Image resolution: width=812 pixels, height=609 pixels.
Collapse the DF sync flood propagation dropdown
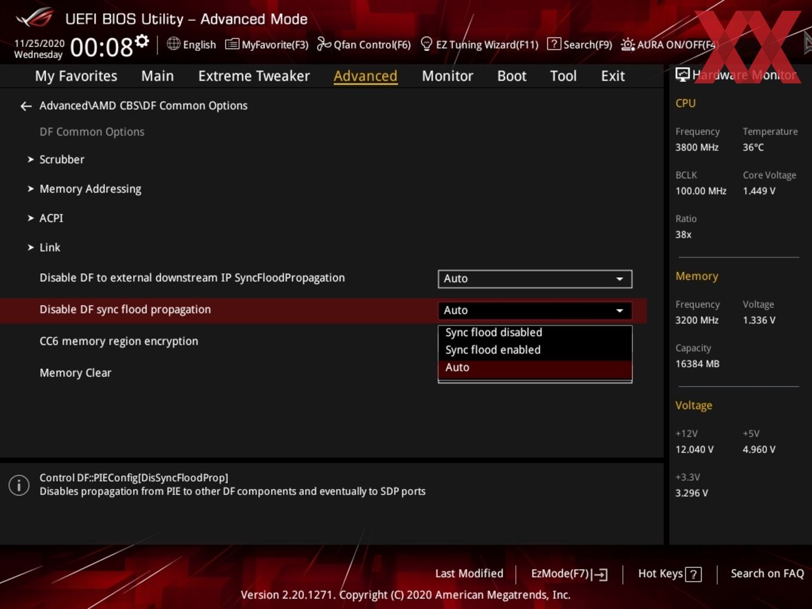click(535, 310)
